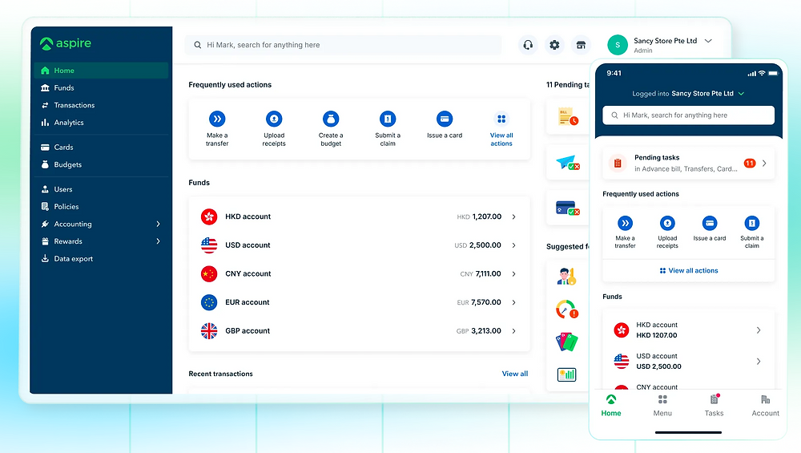Open the mobile USD account chevron
Image resolution: width=801 pixels, height=453 pixels.
(x=759, y=362)
